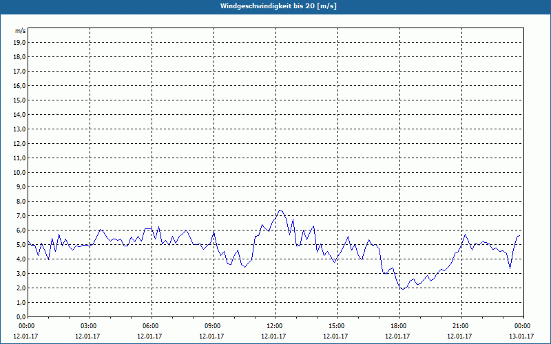551x344 pixels.
Task: Click the "m/s" unit label on the y-axis
Action: click(21, 31)
